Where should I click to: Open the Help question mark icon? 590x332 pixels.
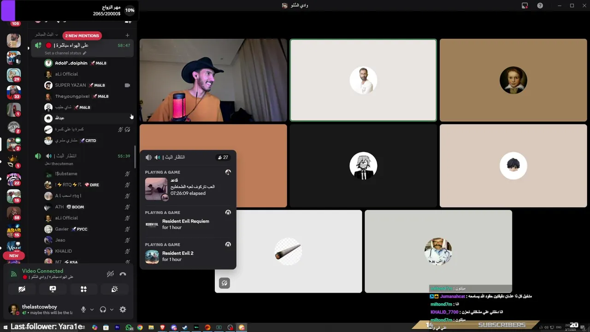click(x=540, y=6)
